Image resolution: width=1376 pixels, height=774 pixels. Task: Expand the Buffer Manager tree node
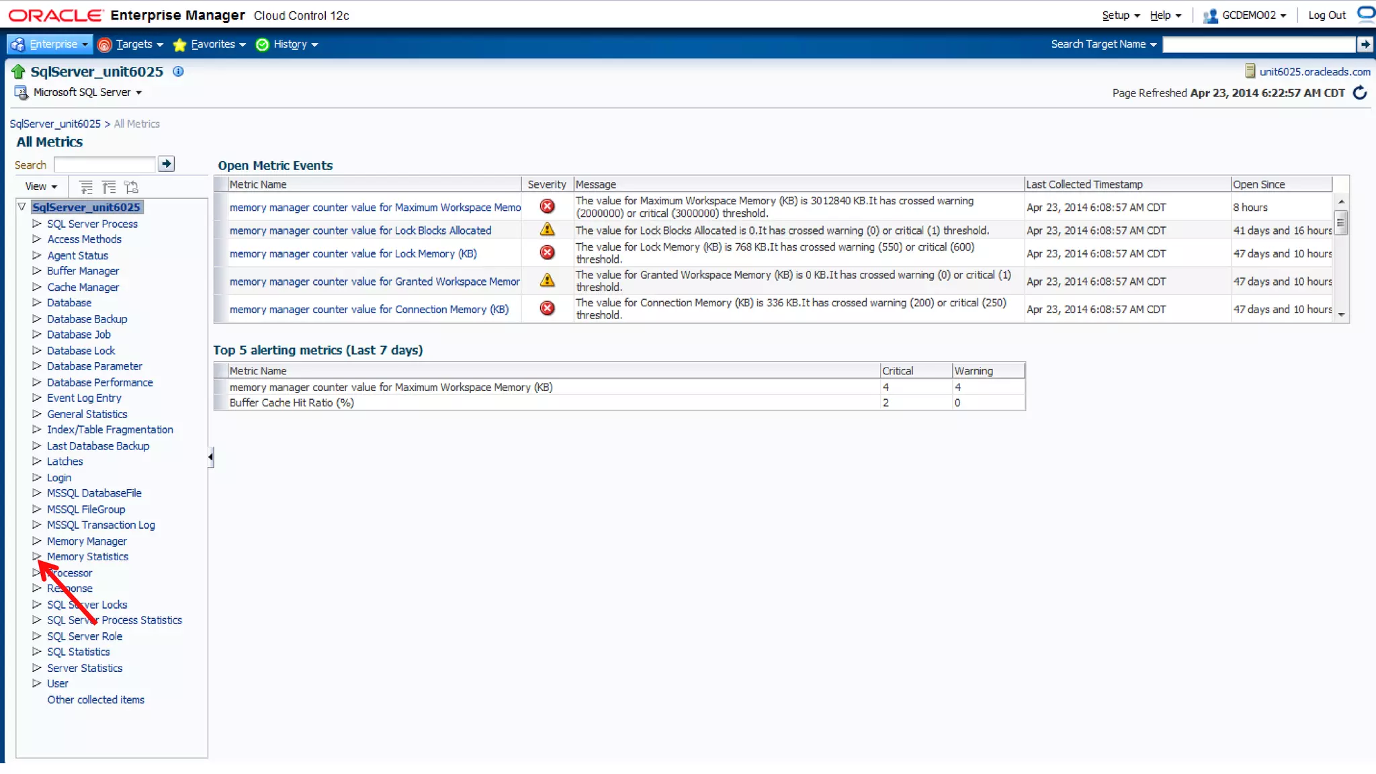pos(37,271)
